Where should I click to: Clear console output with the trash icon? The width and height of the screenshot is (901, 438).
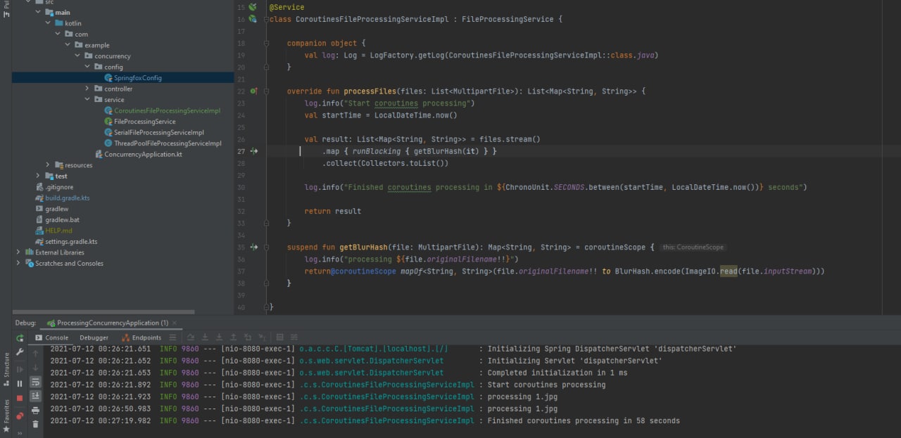coord(35,424)
